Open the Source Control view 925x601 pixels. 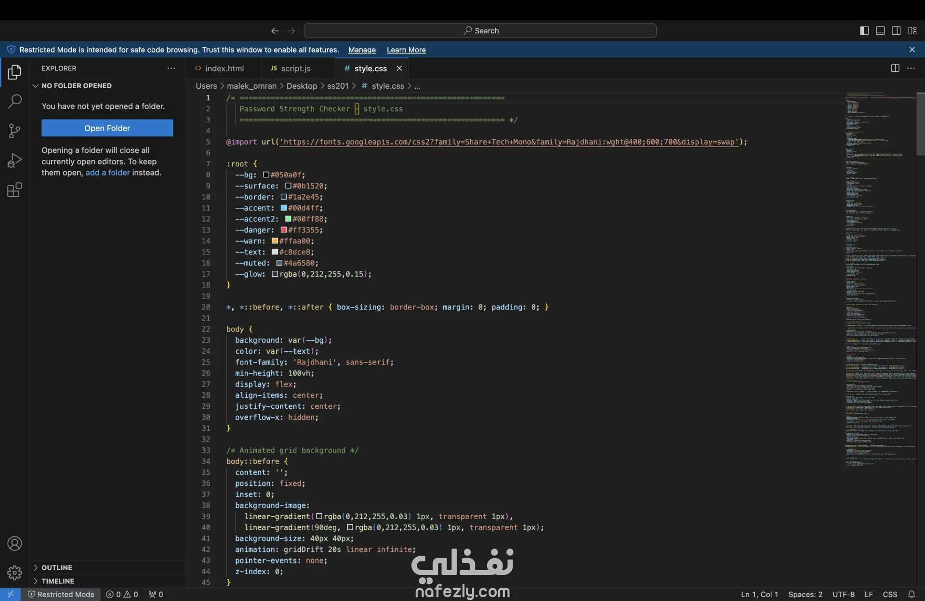14,131
